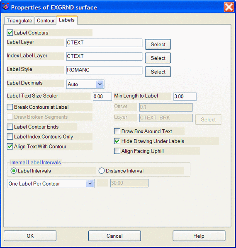Toggle Hide Drawing Under Labels
Screen dimensions: 236x248
117,141
